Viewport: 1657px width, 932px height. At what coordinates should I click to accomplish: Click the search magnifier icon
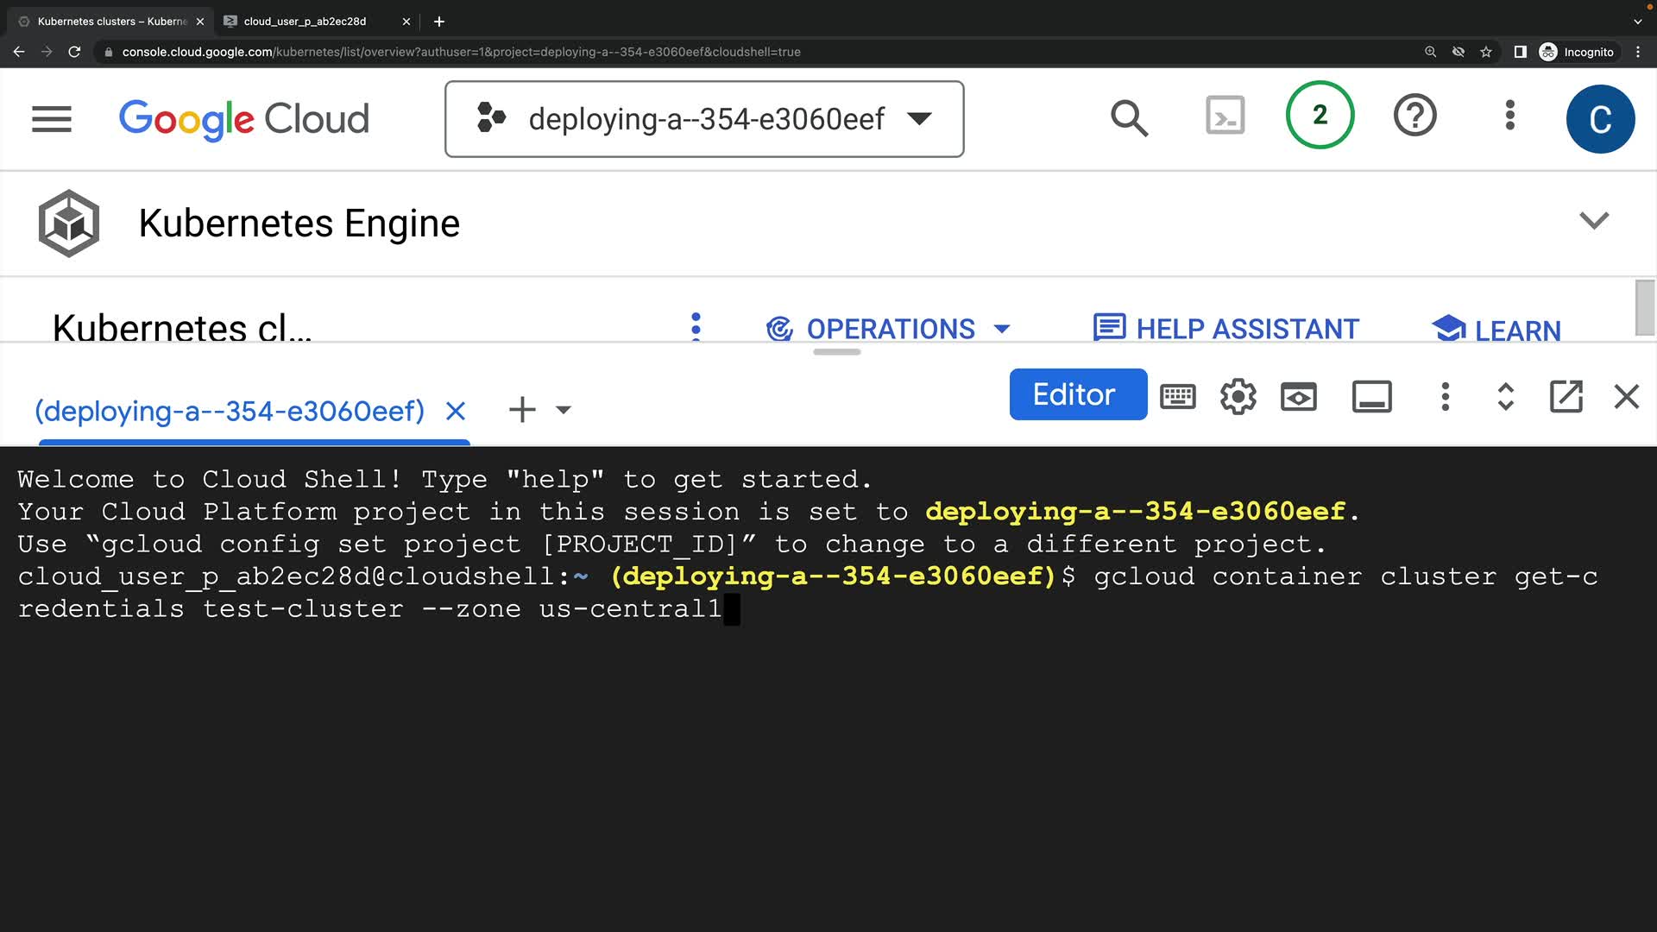1129,118
